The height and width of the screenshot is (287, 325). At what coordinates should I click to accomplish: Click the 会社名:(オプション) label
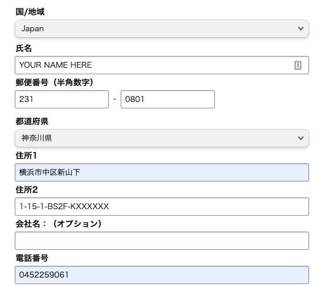[59, 224]
